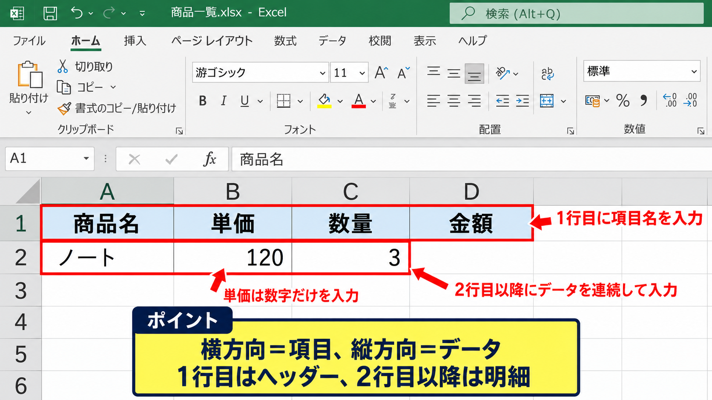Click the Orientation angled text icon
Image resolution: width=712 pixels, height=400 pixels.
[502, 73]
